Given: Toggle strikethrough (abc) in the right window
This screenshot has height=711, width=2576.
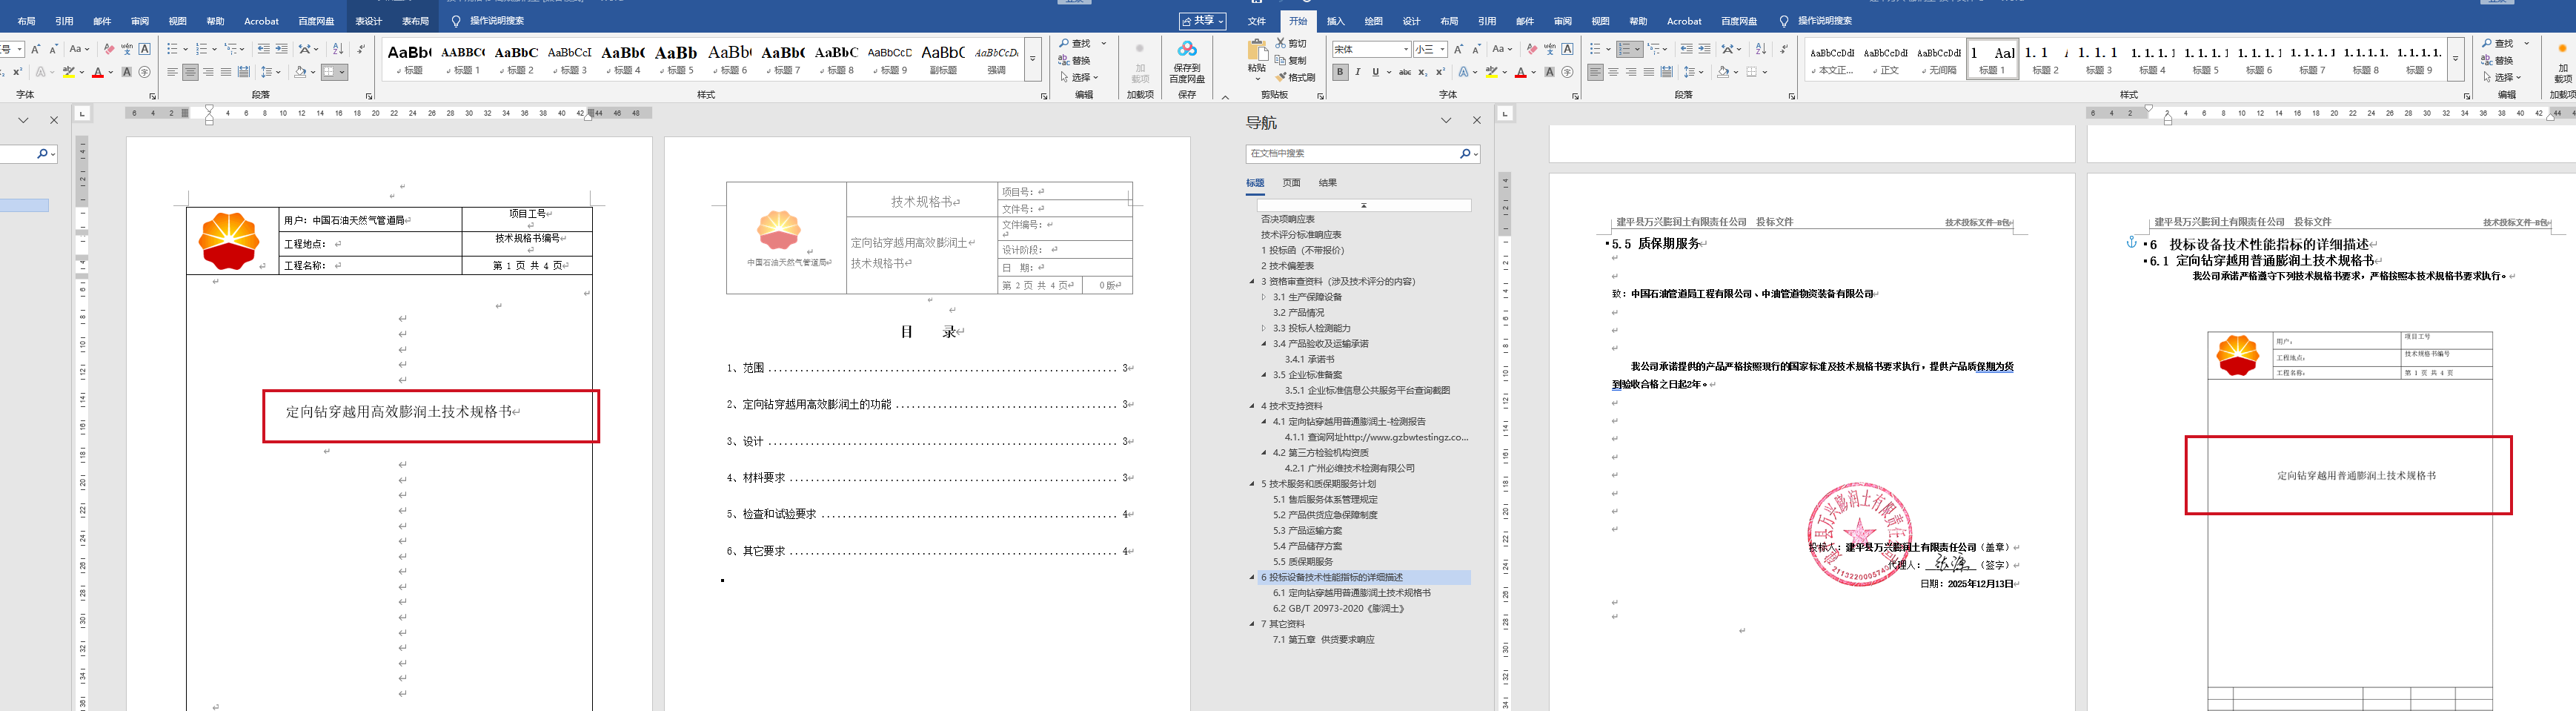Looking at the screenshot, I should 1405,72.
